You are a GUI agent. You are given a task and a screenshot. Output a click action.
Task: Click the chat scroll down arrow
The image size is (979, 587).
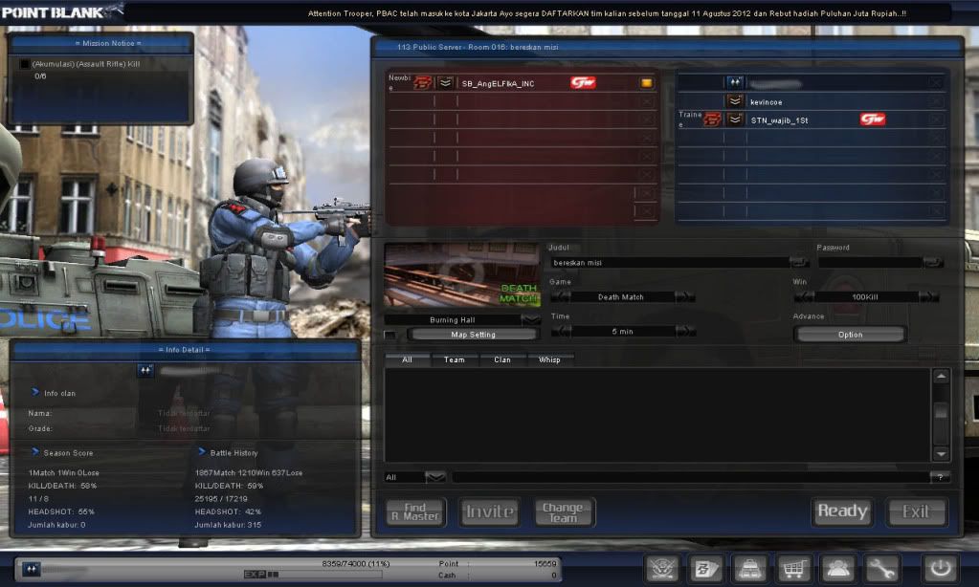(x=941, y=454)
